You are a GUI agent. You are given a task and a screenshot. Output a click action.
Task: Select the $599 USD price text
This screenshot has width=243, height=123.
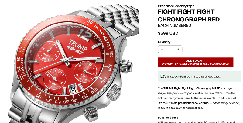pyautogui.click(x=168, y=33)
